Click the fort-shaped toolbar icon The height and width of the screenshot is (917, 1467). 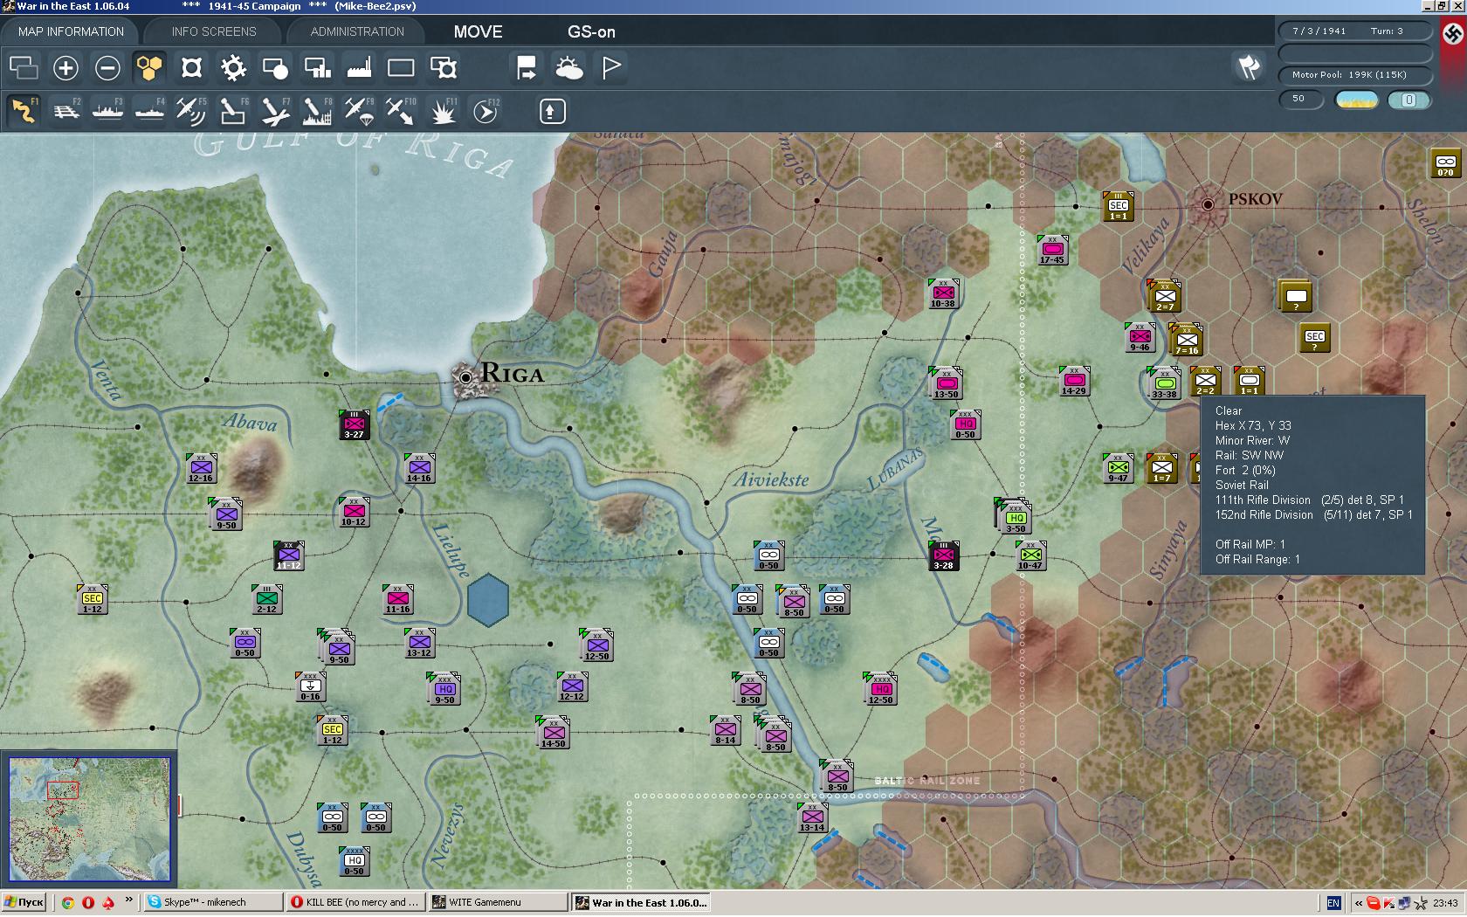tap(191, 67)
